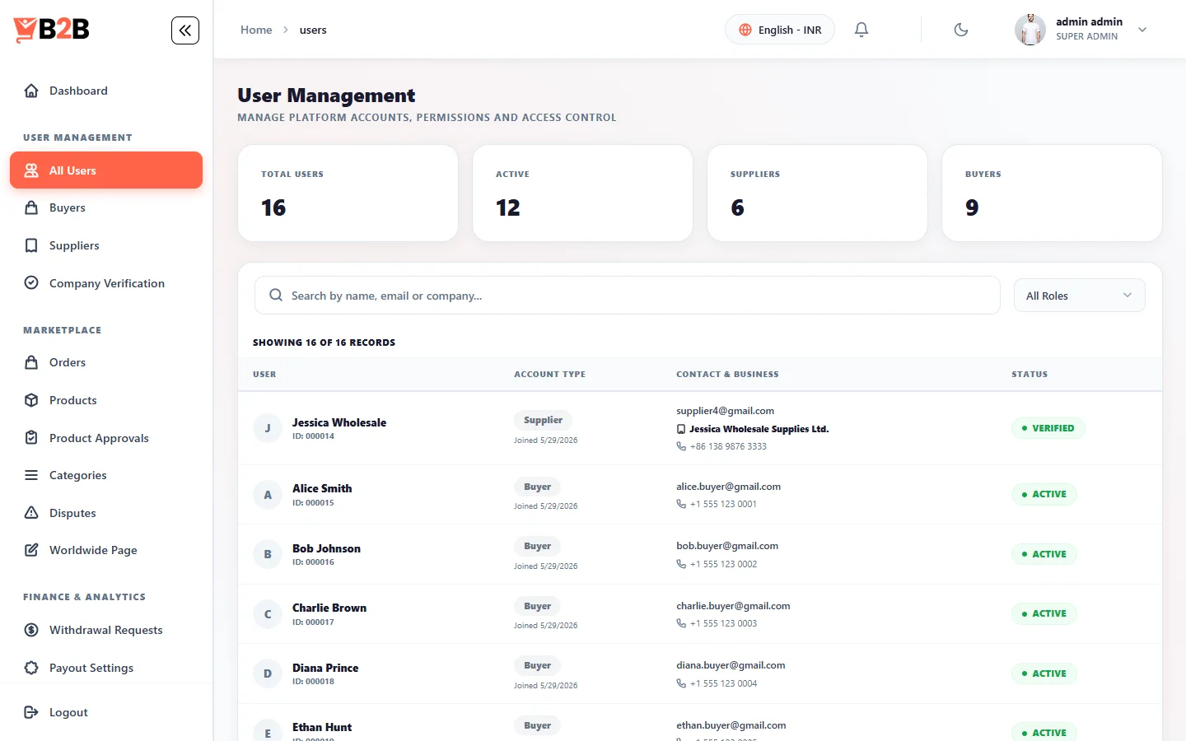This screenshot has width=1186, height=741.
Task: Click Alice Smith's ACTIVE status badge
Action: click(x=1044, y=494)
